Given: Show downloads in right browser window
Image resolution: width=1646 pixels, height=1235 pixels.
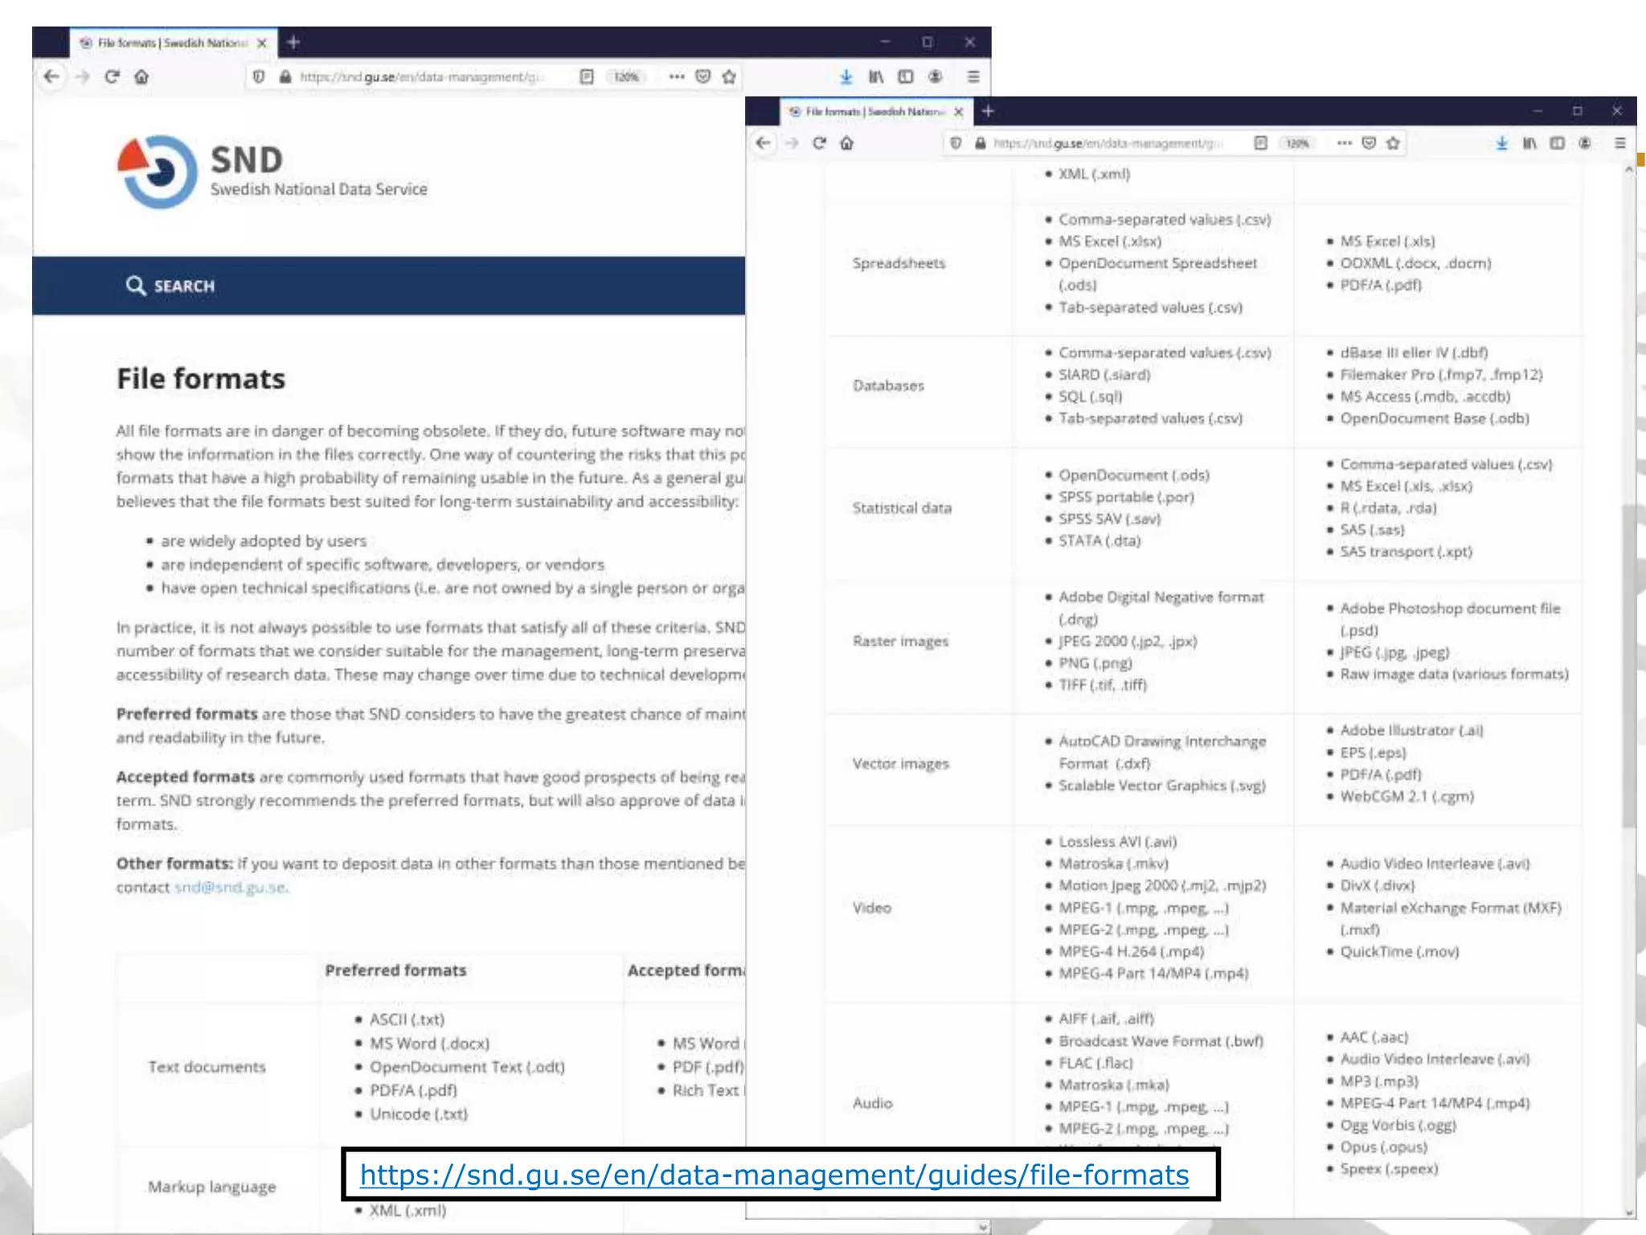Looking at the screenshot, I should click(x=1501, y=143).
